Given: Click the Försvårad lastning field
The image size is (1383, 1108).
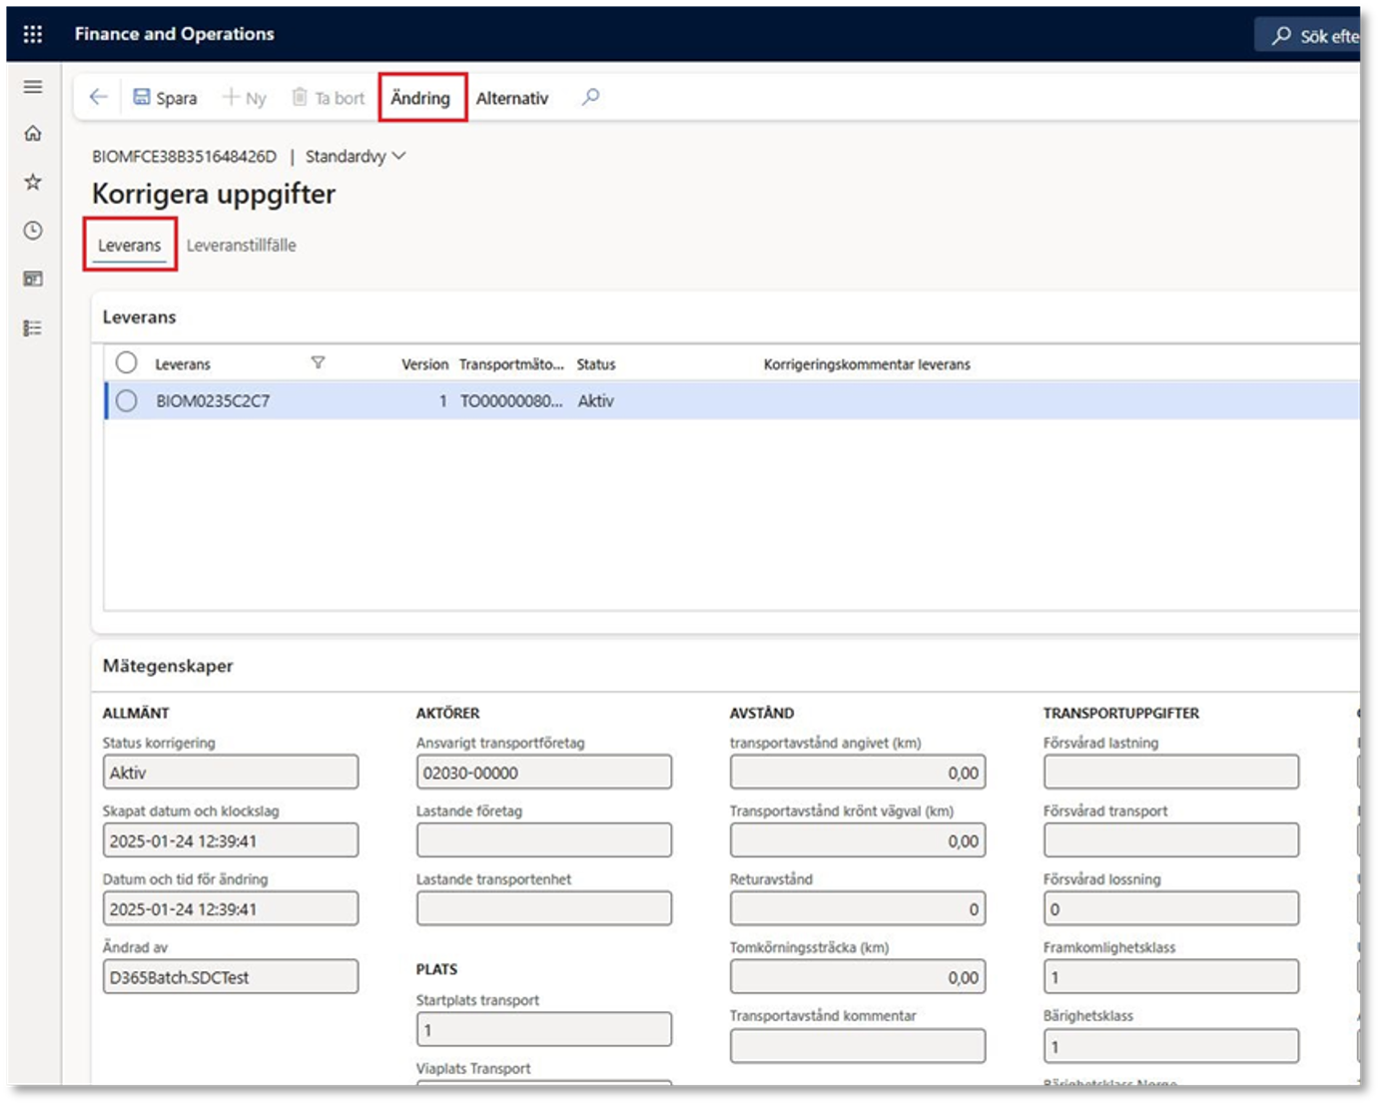Looking at the screenshot, I should pos(1171,773).
